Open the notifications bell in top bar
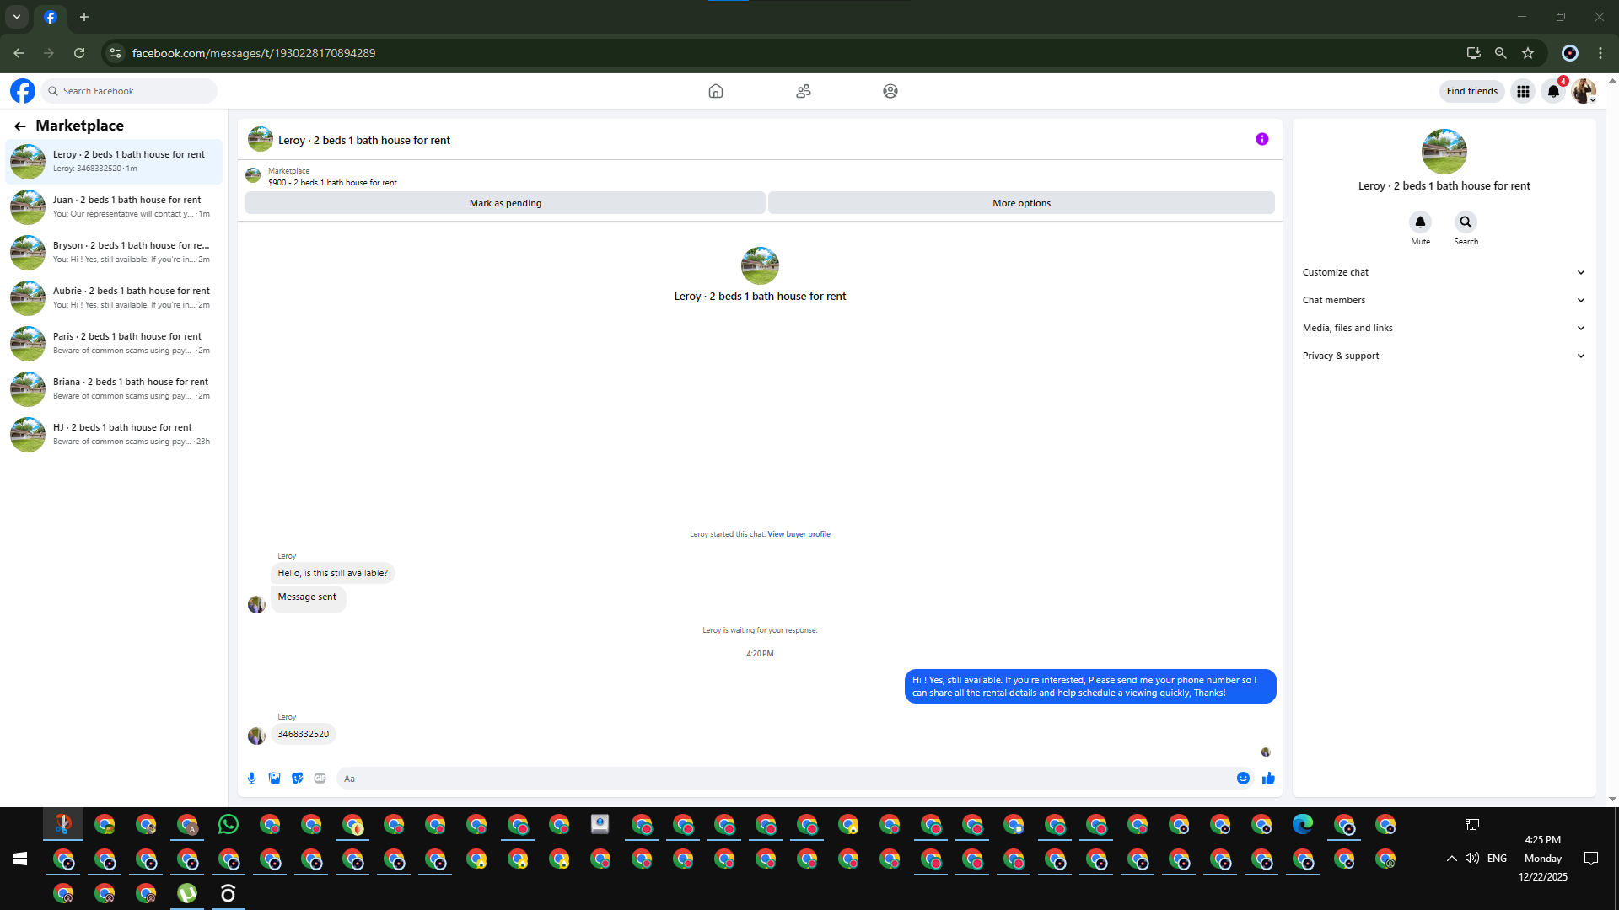Image resolution: width=1619 pixels, height=910 pixels. [1552, 91]
